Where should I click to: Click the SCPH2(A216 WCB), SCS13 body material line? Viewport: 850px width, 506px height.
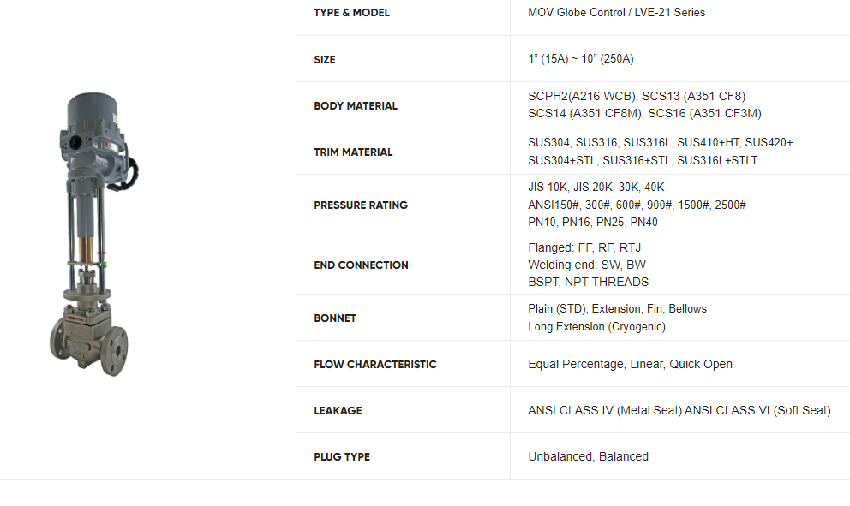(637, 96)
